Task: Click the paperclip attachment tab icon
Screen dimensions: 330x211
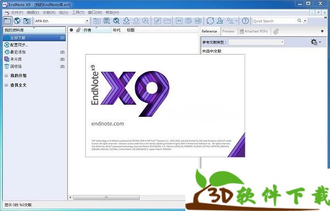Action: point(276,31)
